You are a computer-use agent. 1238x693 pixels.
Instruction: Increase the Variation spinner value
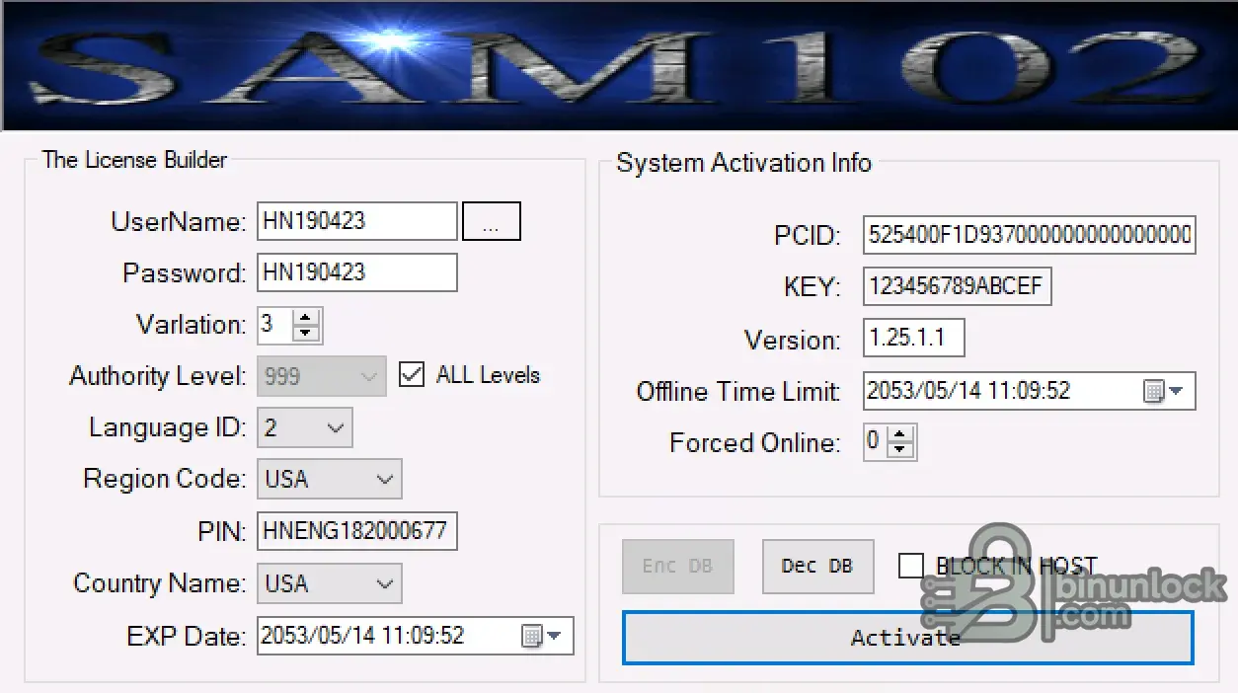tap(306, 318)
